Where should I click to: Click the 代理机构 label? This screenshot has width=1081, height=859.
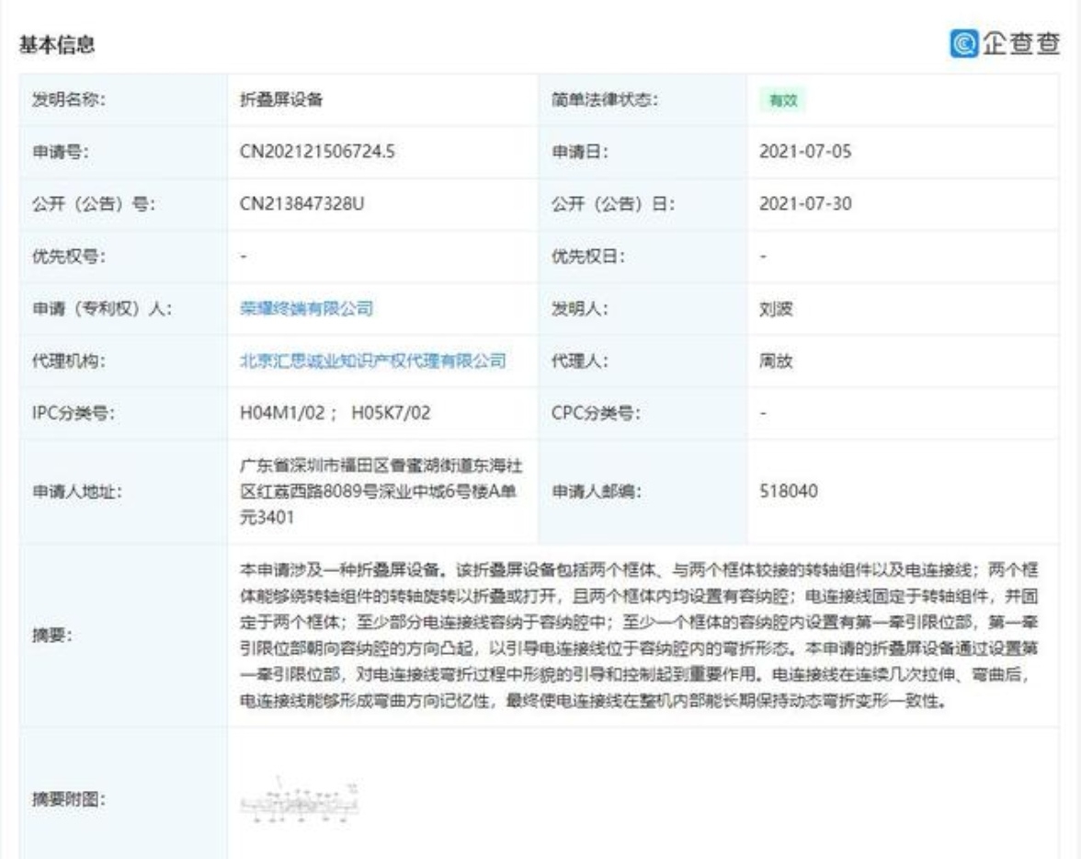point(69,361)
